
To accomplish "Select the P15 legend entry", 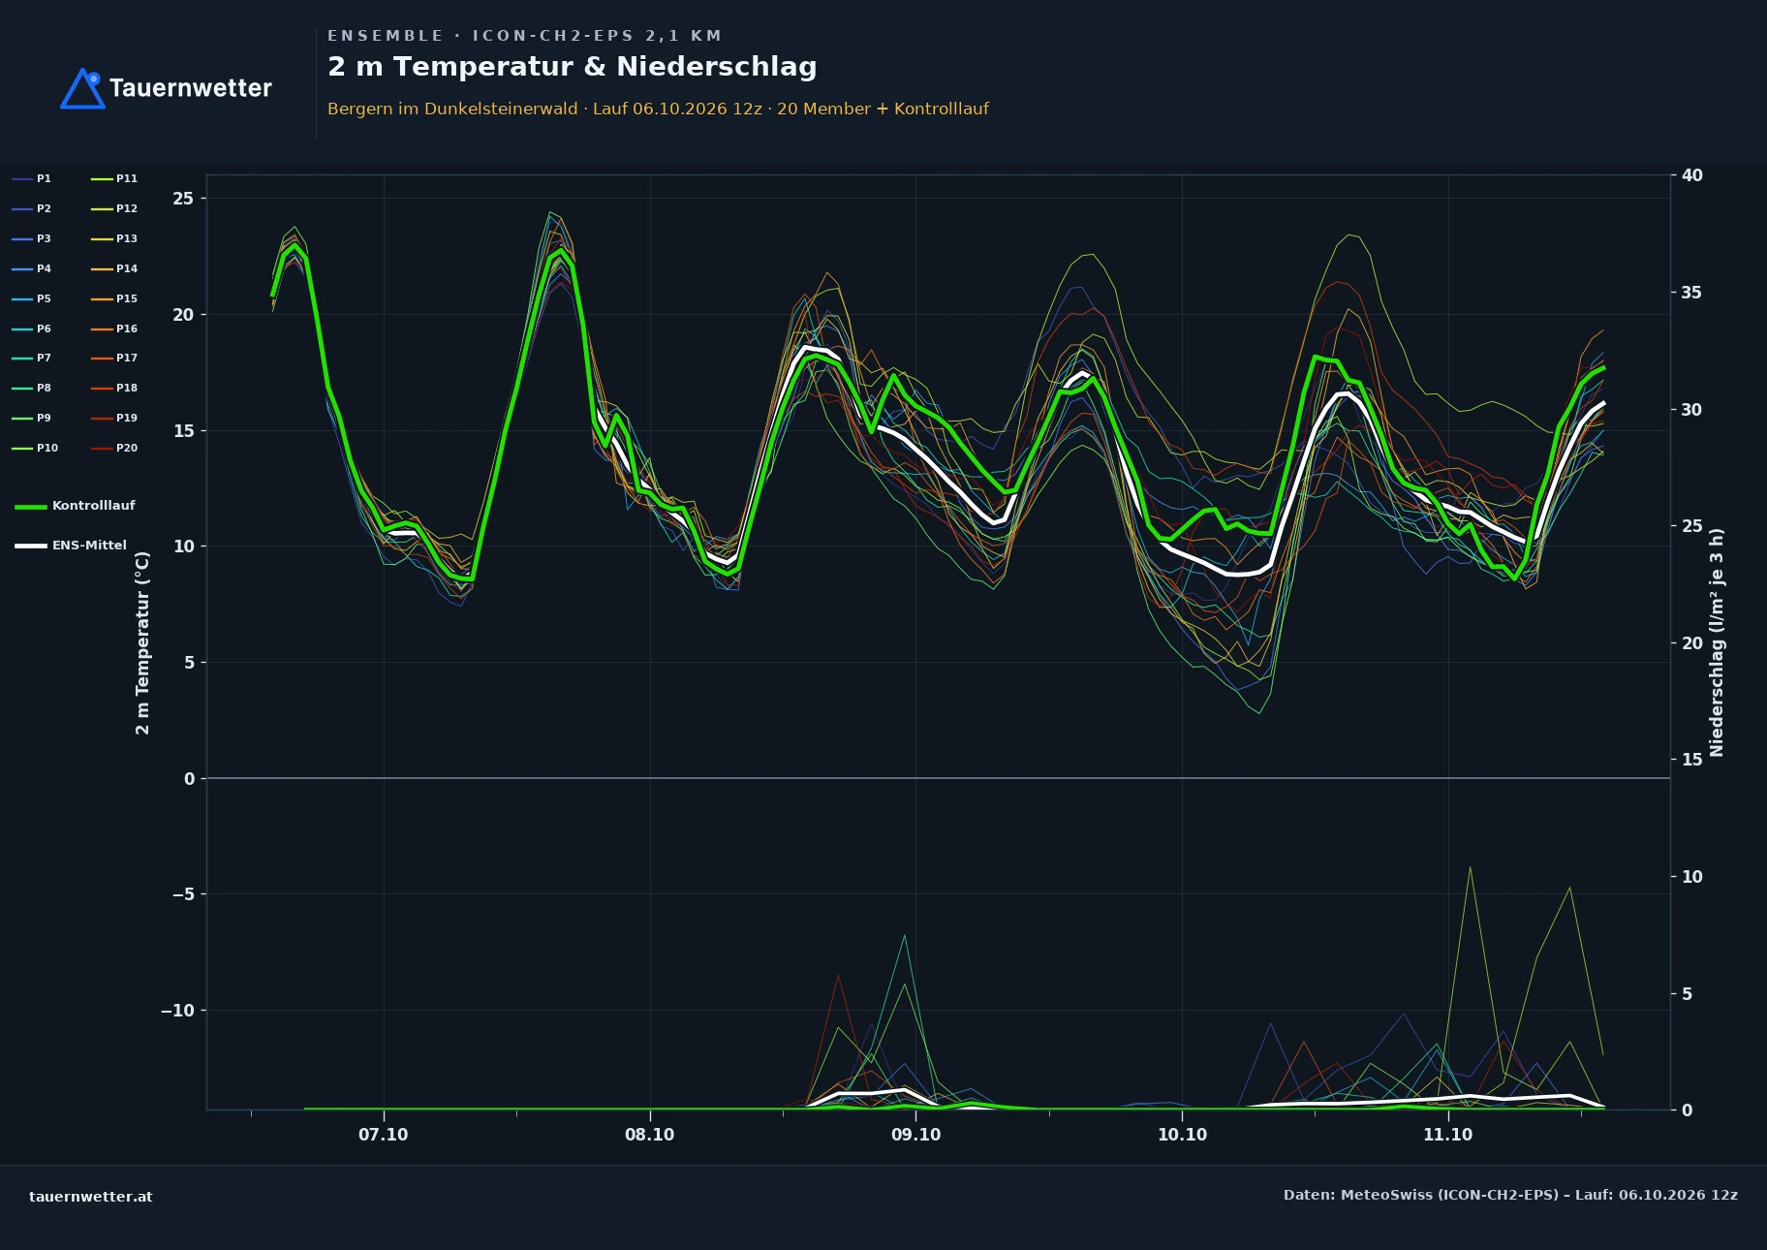I will pyautogui.click(x=114, y=298).
